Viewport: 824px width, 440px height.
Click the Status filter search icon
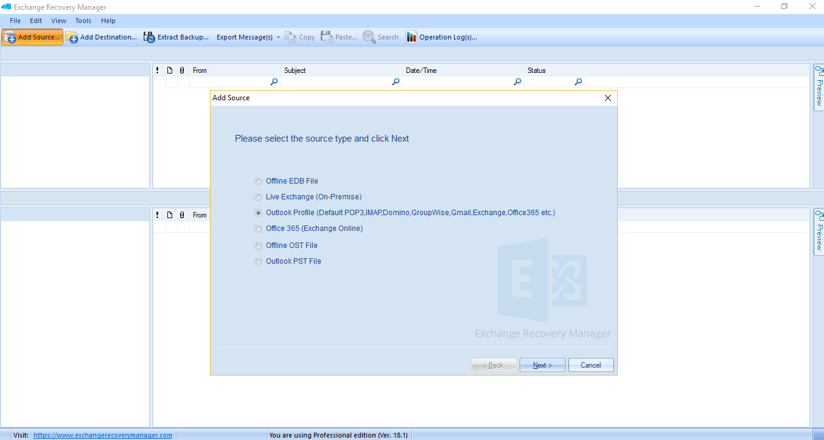(578, 82)
